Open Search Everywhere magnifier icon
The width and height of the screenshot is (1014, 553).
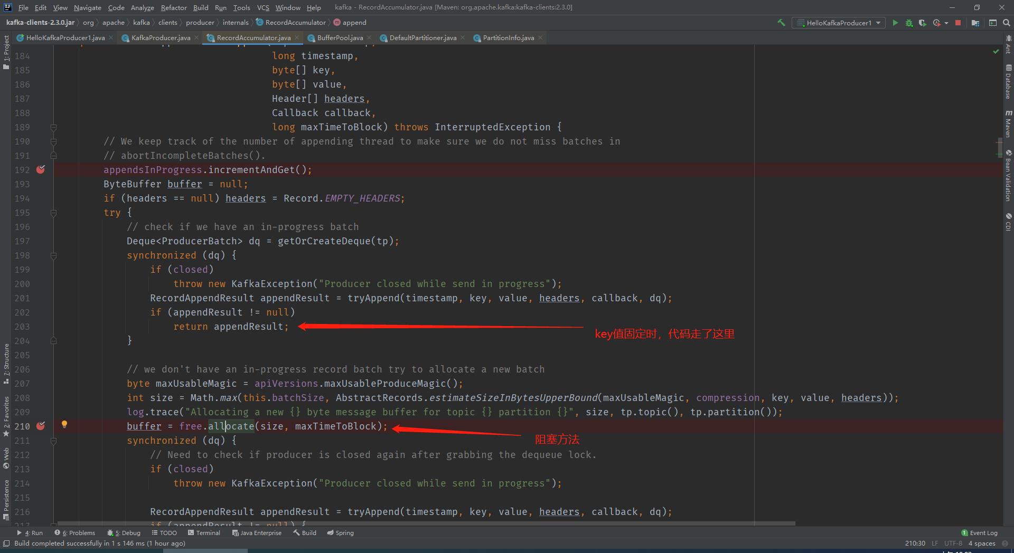point(1006,23)
